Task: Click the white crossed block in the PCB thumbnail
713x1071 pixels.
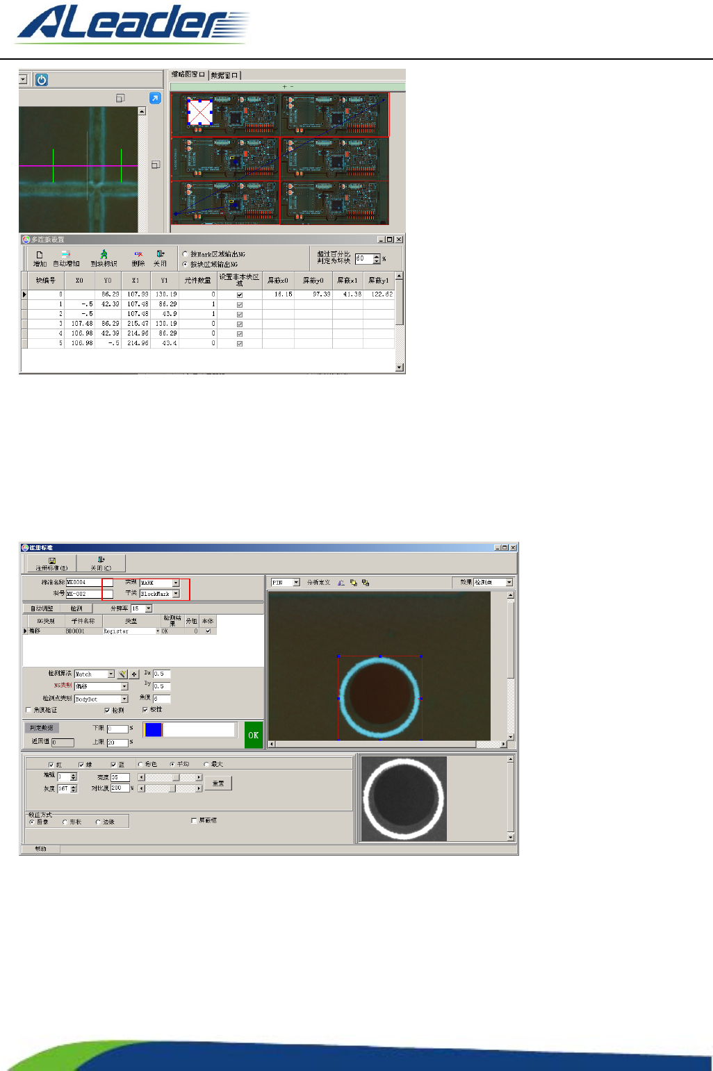Action: coord(200,111)
